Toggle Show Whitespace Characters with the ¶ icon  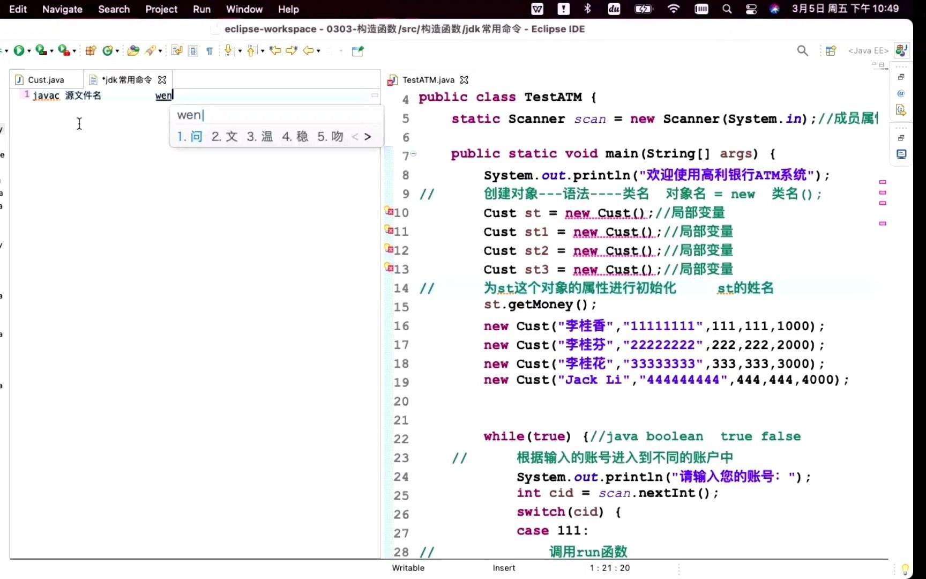tap(210, 51)
